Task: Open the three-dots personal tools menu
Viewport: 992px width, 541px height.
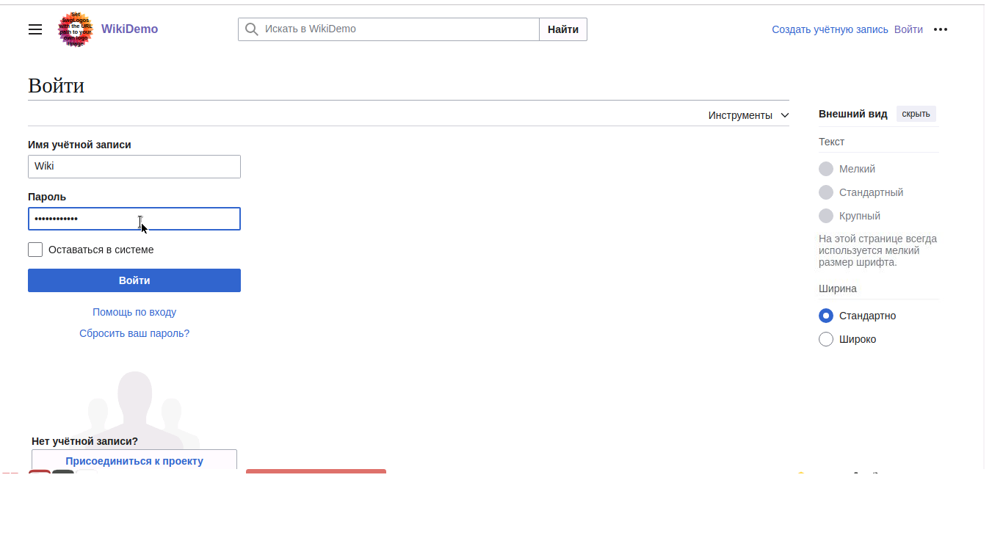Action: [x=940, y=29]
